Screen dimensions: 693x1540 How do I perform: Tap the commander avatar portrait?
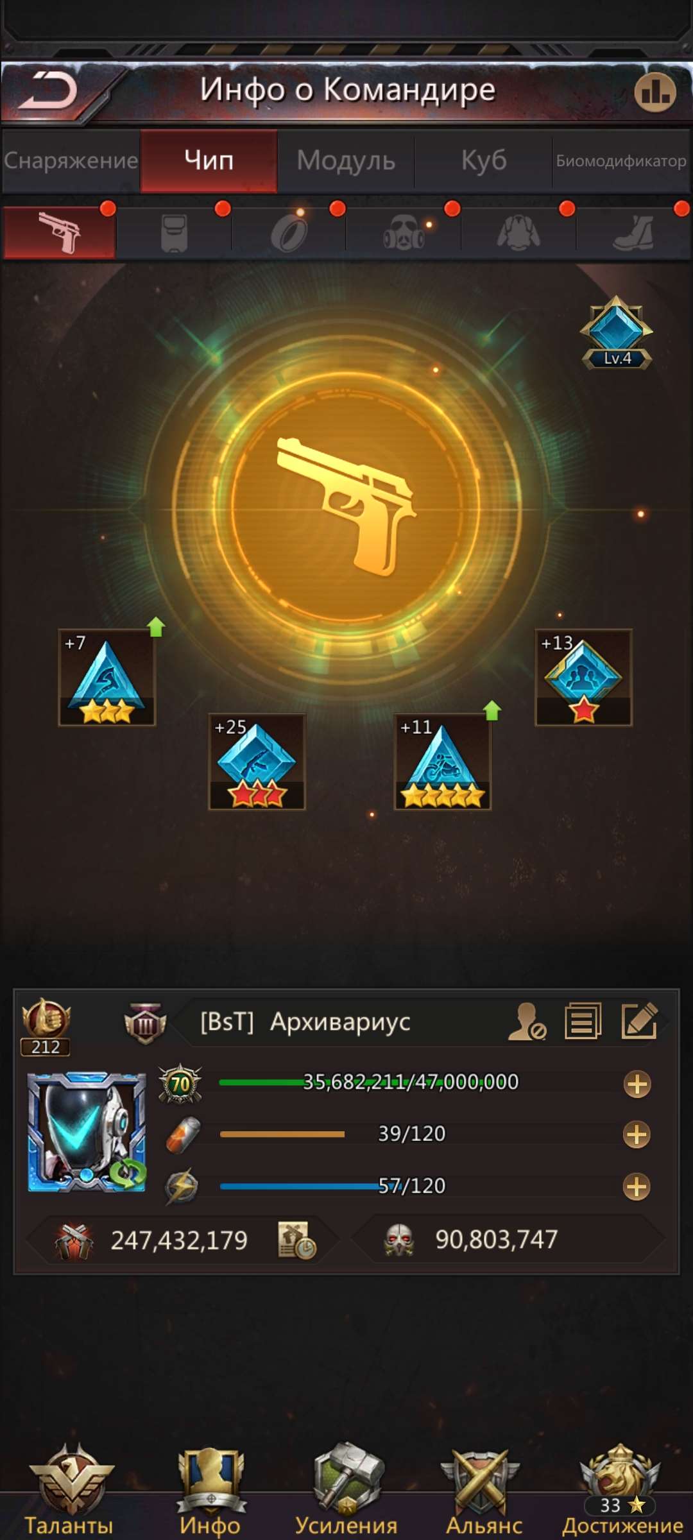point(87,1133)
